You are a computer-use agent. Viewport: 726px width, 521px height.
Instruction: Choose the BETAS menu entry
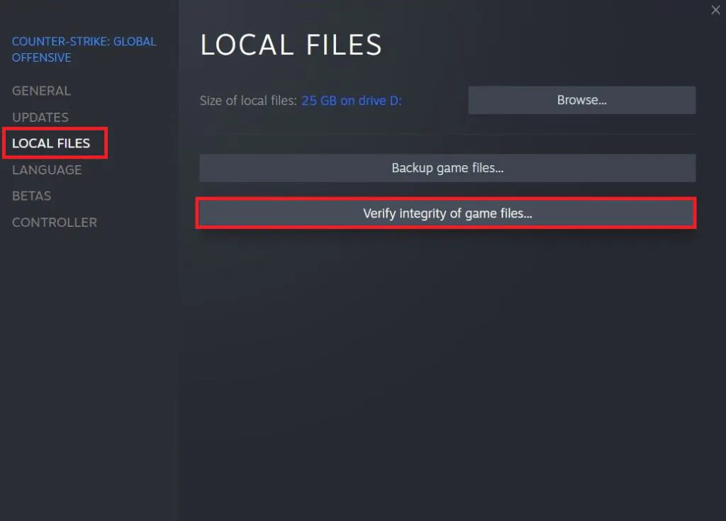point(31,196)
